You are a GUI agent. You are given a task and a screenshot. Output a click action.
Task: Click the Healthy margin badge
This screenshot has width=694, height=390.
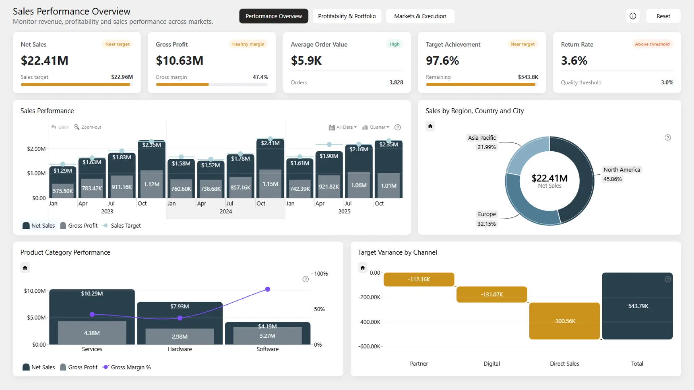pos(248,44)
